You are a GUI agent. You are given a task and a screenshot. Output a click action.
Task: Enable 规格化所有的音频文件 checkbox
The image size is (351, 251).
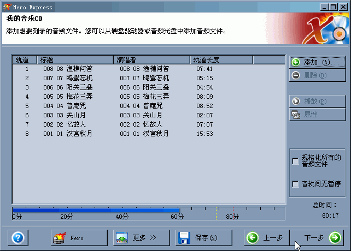click(296, 161)
